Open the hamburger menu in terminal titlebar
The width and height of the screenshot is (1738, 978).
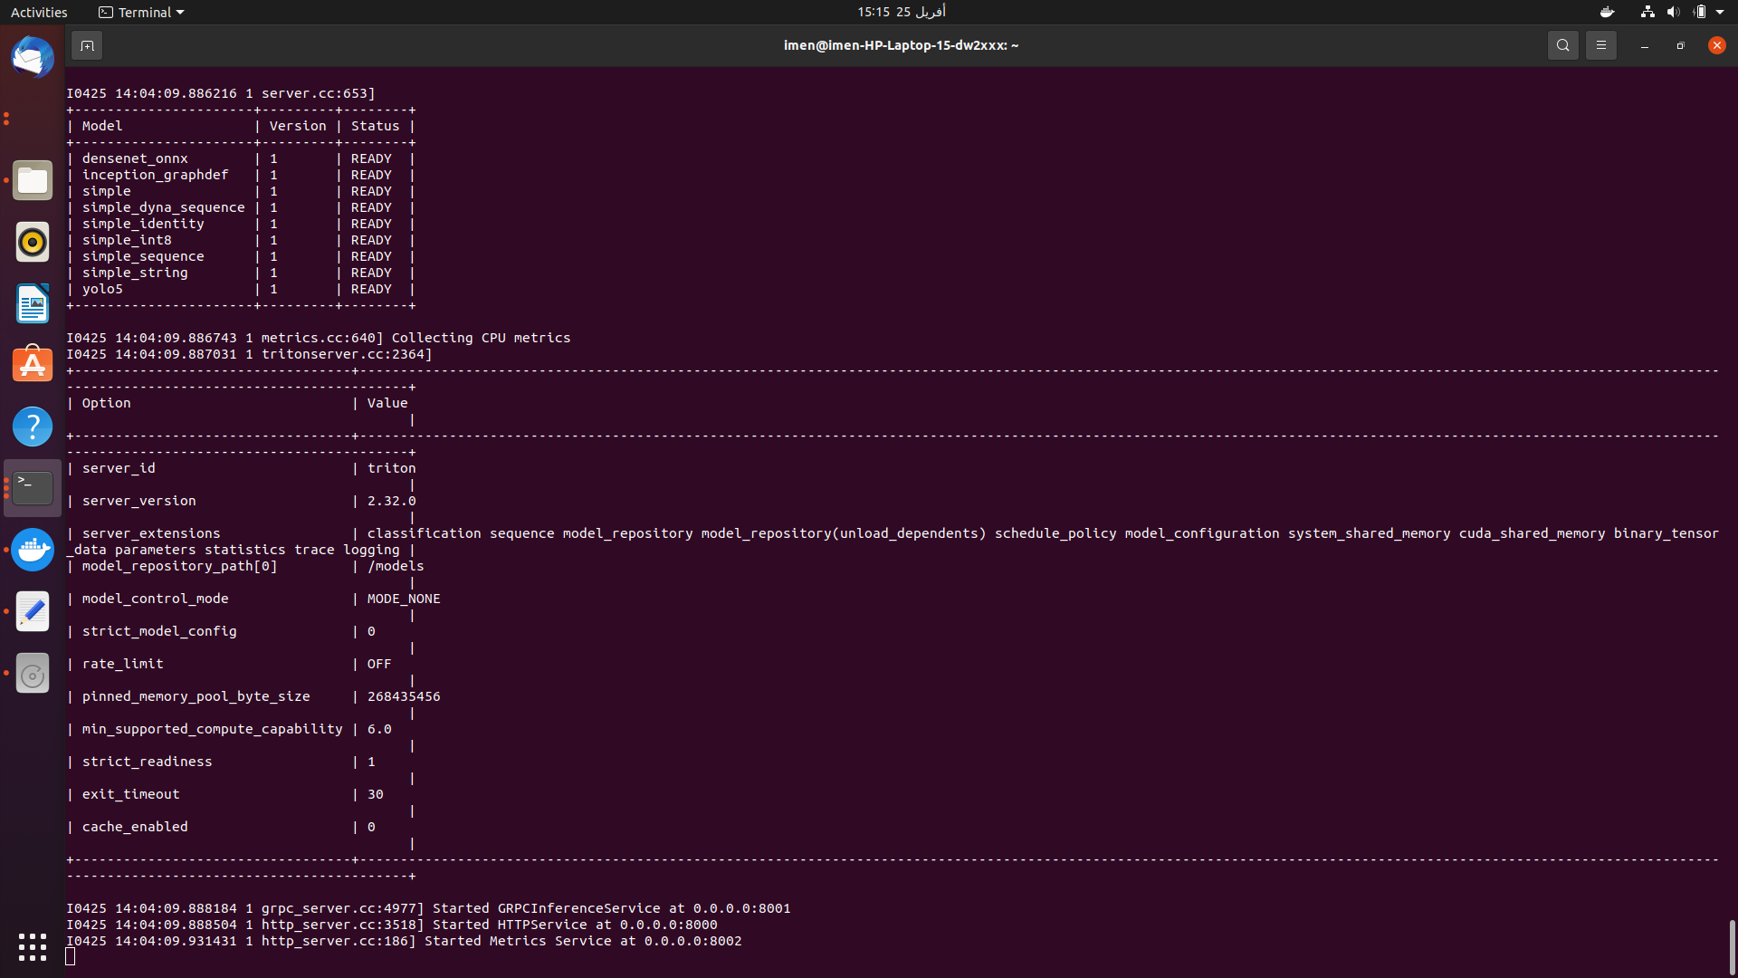coord(1601,44)
